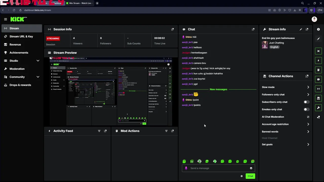The height and width of the screenshot is (182, 324).
Task: Pop out the Mod Actions panel
Action: click(172, 131)
